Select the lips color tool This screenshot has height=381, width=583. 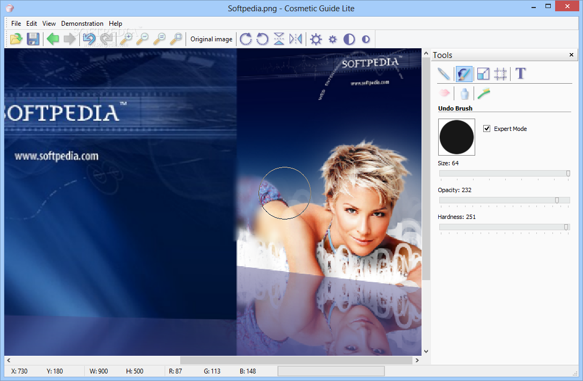pos(444,93)
